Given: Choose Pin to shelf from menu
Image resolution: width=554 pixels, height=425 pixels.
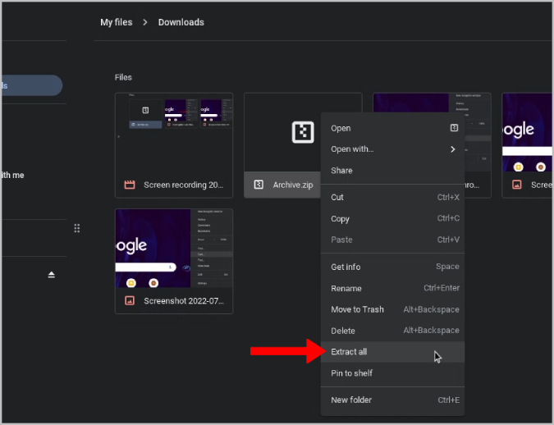Looking at the screenshot, I should [392, 373].
